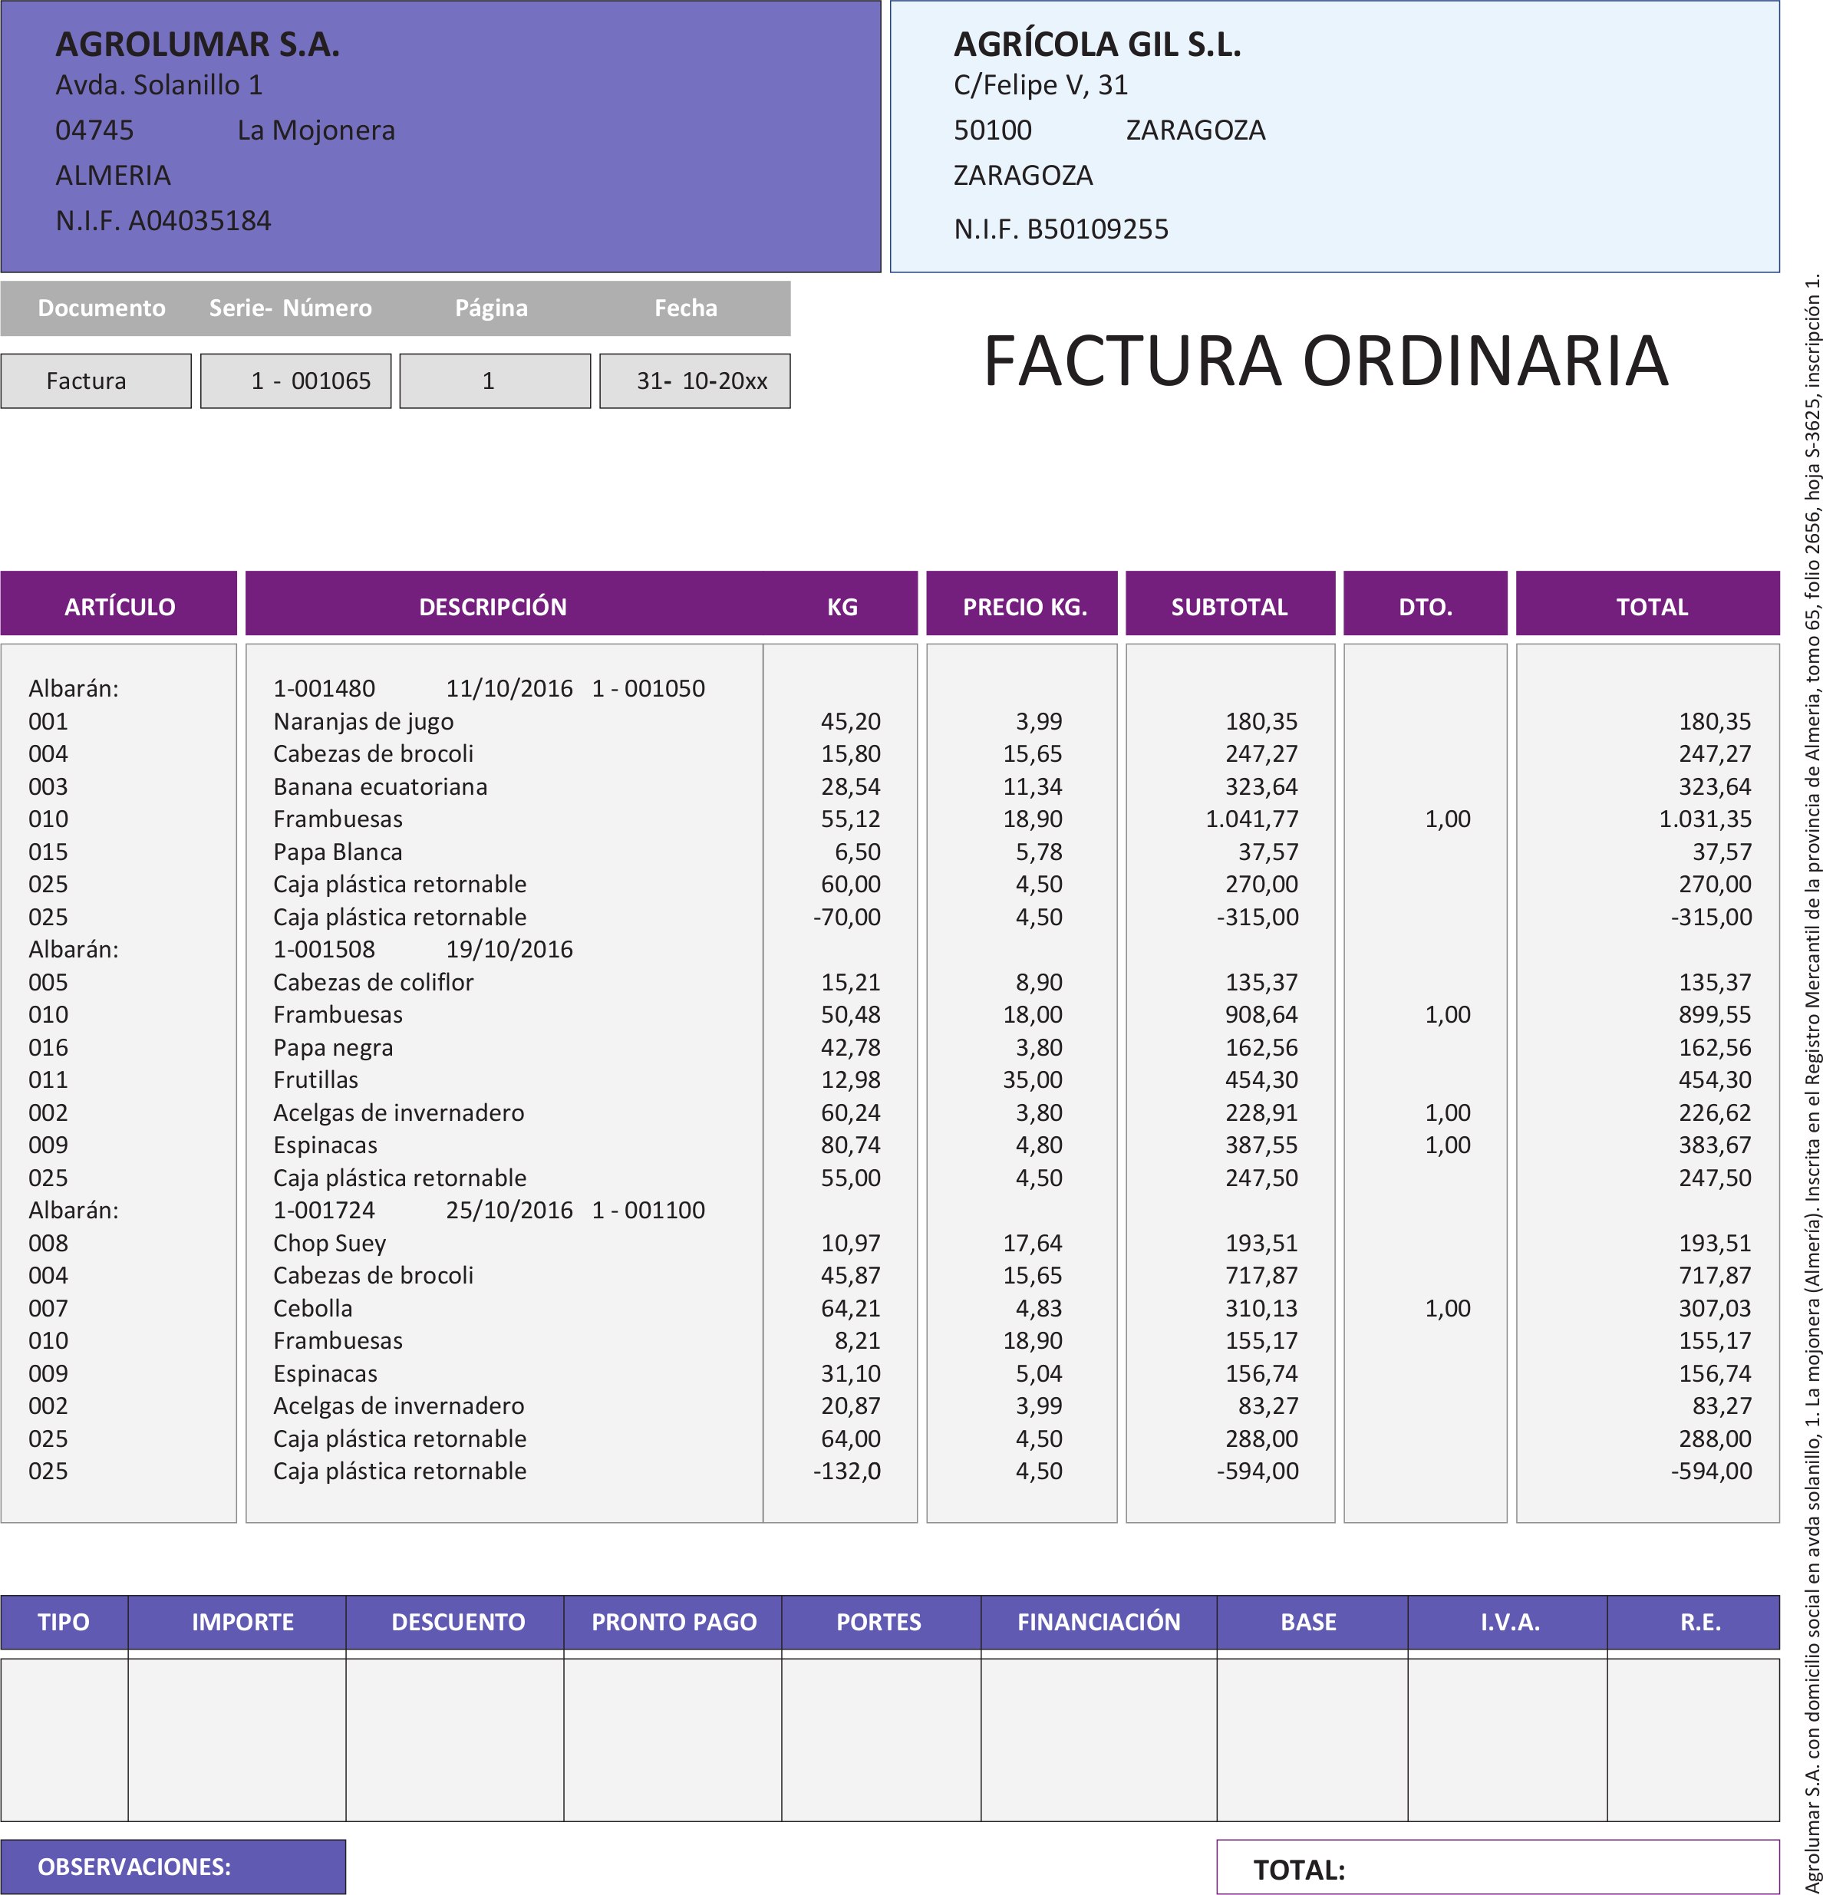Select the Banana ecuatoriana description
1823x1895 pixels.
(x=380, y=786)
